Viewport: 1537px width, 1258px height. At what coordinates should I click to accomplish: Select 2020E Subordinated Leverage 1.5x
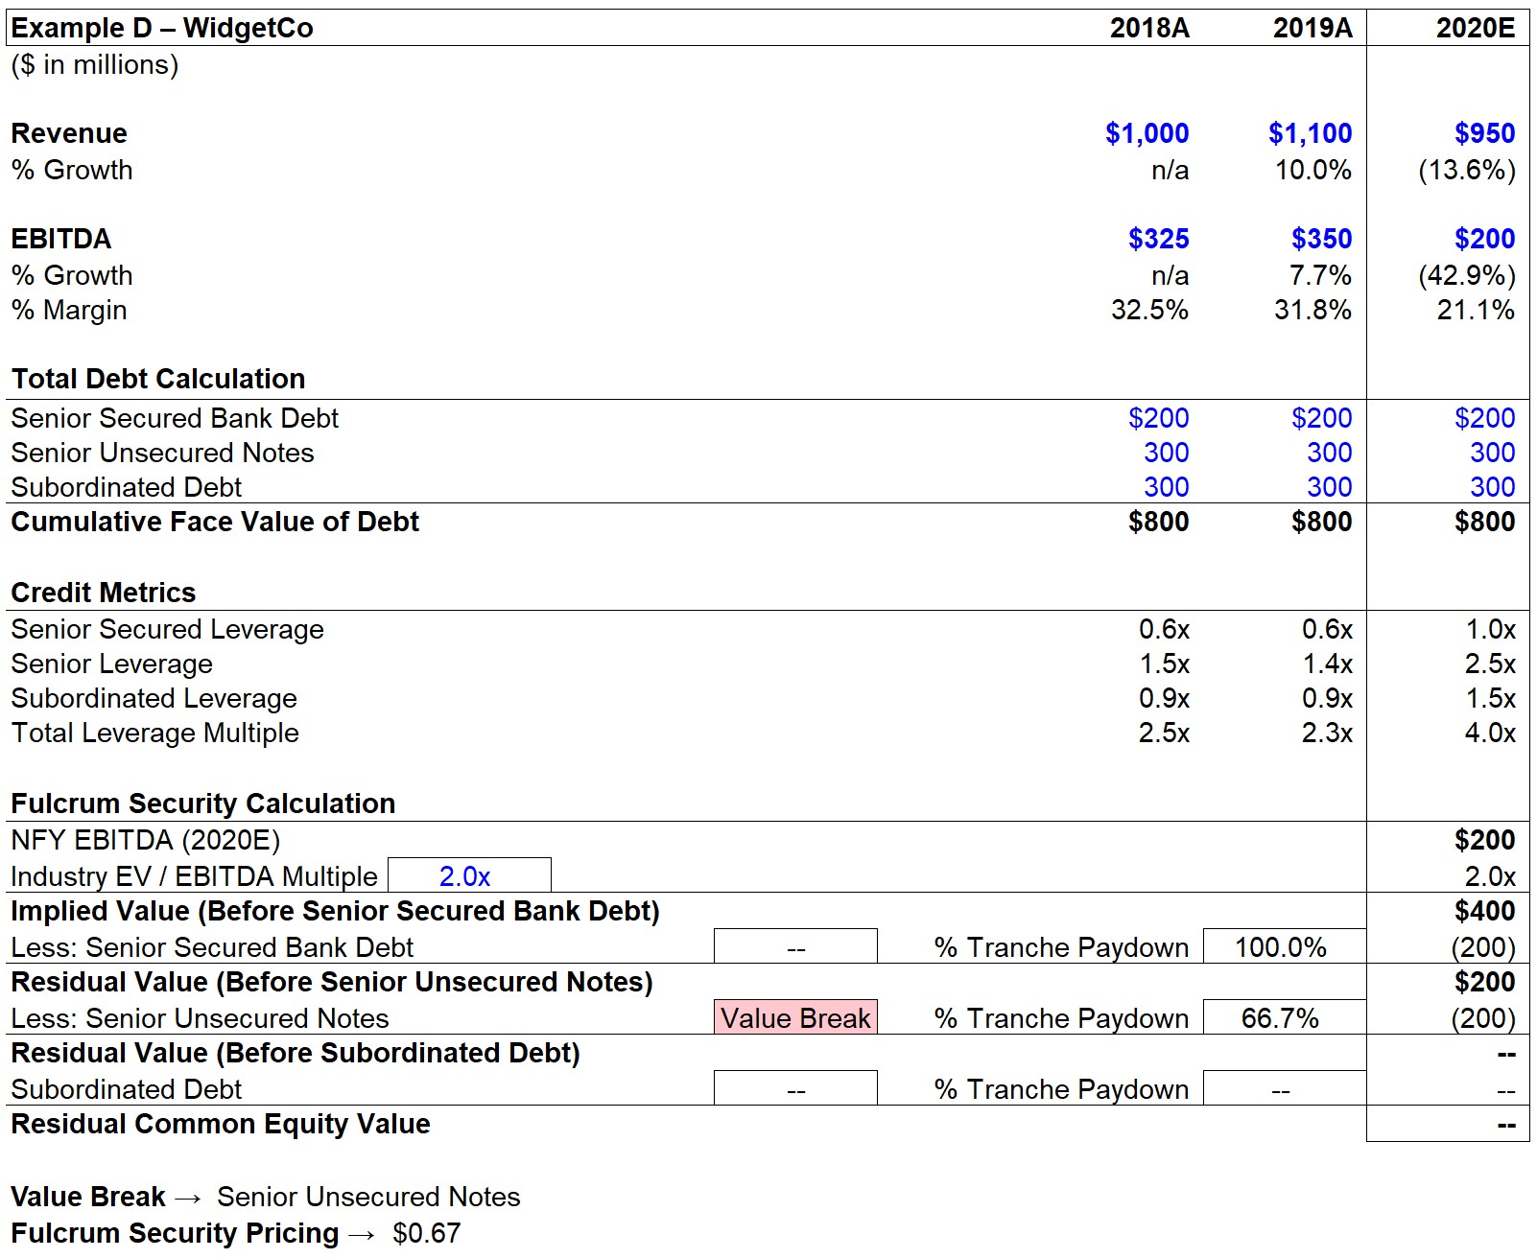pyautogui.click(x=1490, y=698)
